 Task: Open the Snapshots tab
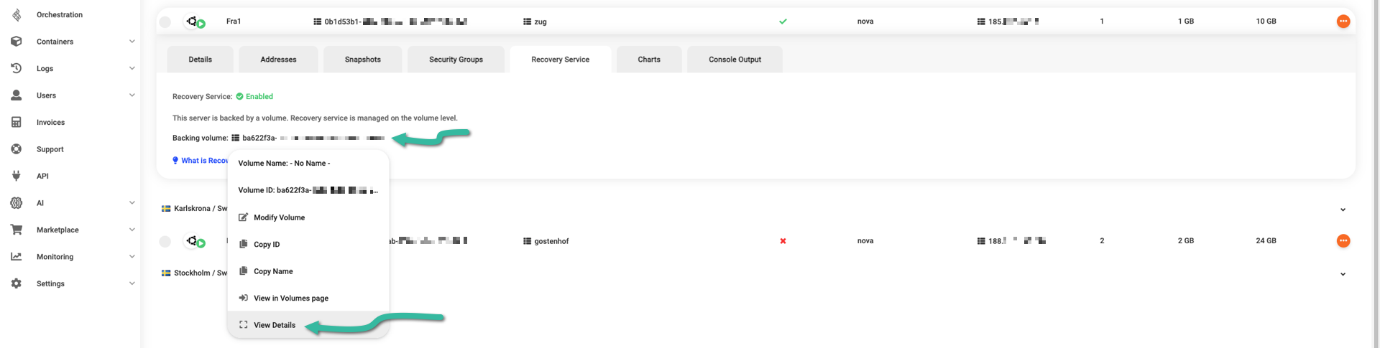(x=362, y=60)
